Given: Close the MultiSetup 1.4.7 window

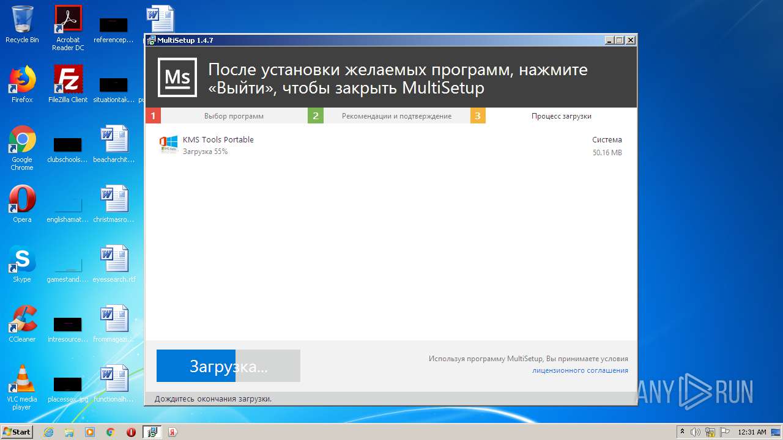Looking at the screenshot, I should [631, 40].
